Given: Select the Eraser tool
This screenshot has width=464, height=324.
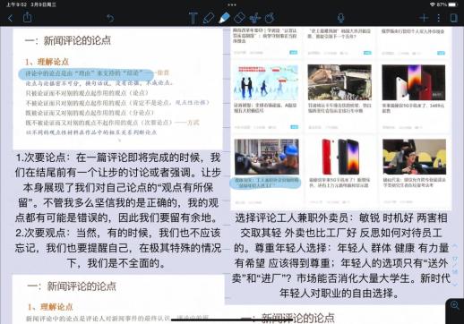Looking at the screenshot, I should pos(239,18).
